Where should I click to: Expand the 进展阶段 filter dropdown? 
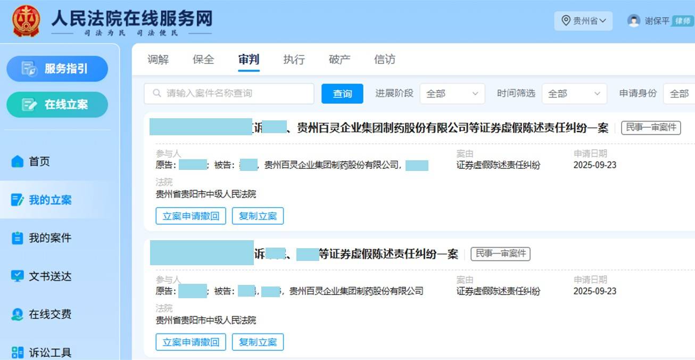click(x=452, y=93)
